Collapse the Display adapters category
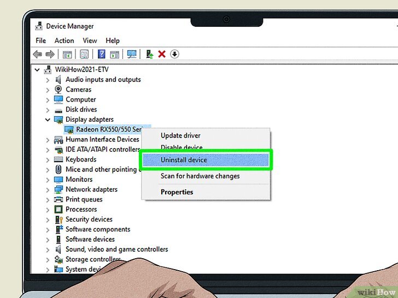Screen dimensions: 398x298 point(48,120)
